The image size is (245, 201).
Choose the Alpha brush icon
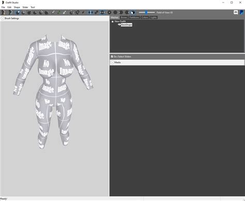coord(65,12)
